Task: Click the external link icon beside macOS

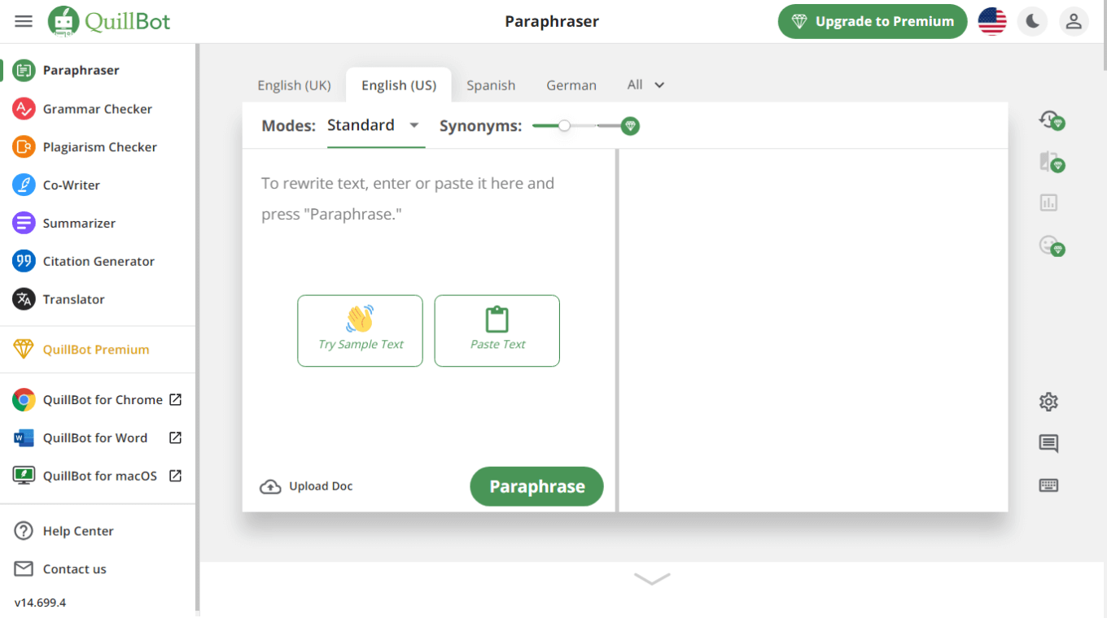Action: (x=175, y=476)
